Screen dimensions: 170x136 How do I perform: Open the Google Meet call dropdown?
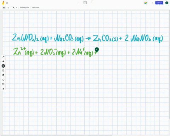[x=146, y=3]
